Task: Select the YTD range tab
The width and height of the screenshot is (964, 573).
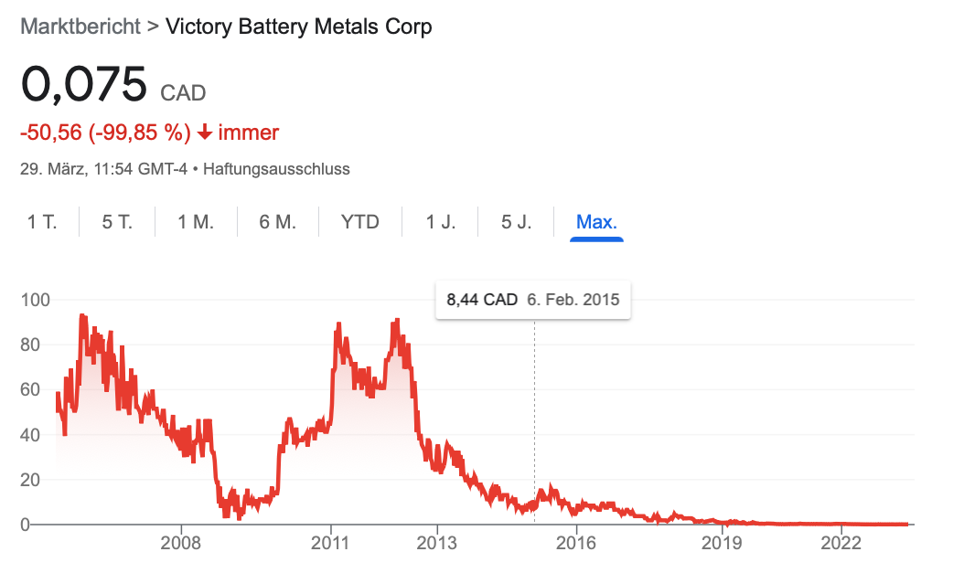Action: tap(360, 222)
